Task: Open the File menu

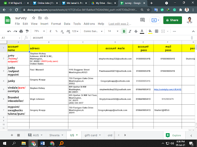Action: click(17, 24)
